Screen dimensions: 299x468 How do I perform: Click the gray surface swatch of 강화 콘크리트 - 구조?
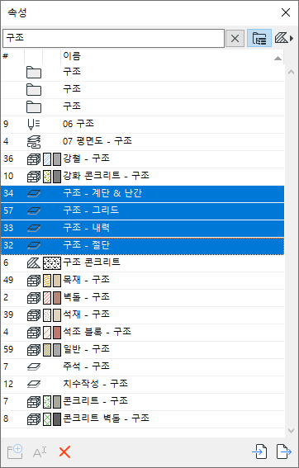click(57, 177)
